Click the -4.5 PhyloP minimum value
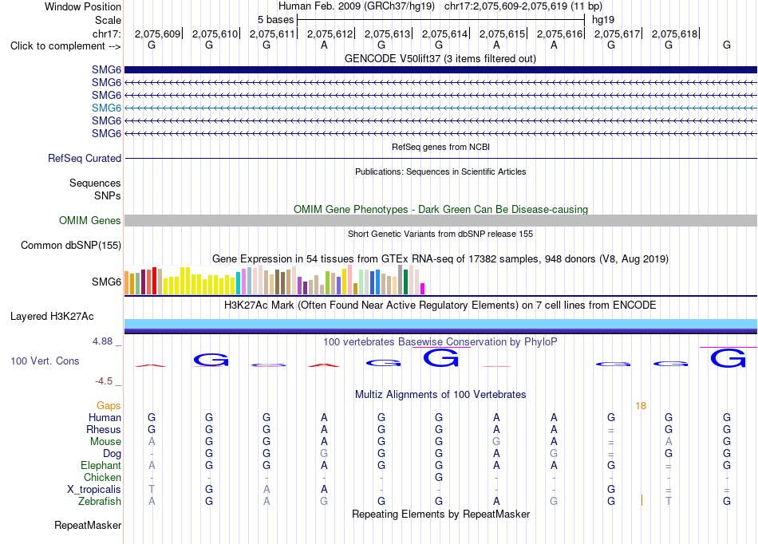758x544 pixels. 104,381
